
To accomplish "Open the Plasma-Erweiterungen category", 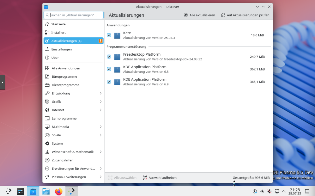I will 74,177.
